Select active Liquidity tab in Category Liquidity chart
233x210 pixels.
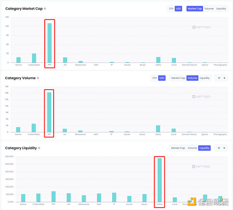coord(204,148)
